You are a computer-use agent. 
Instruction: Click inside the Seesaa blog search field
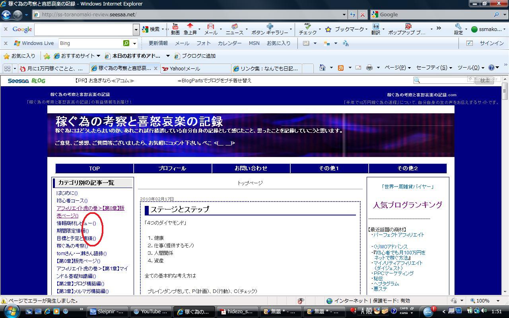(x=445, y=80)
